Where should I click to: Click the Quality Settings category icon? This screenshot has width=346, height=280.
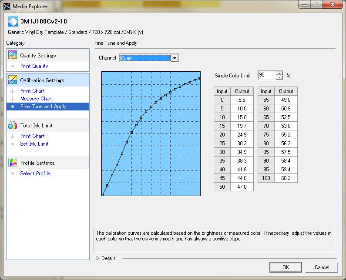click(x=13, y=55)
